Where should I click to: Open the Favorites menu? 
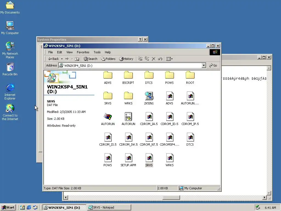[83, 52]
